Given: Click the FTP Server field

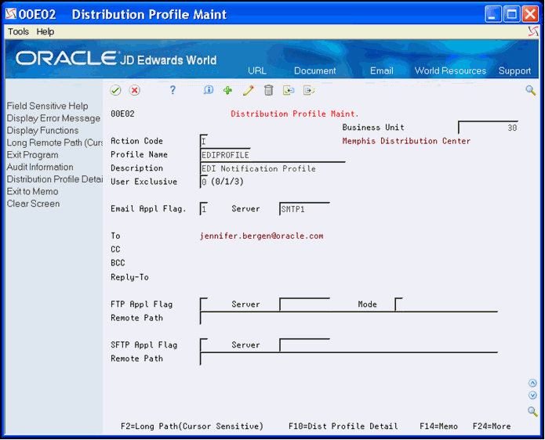Looking at the screenshot, I should pyautogui.click(x=304, y=305).
